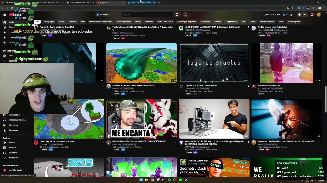Open a new browser tab

point(159,3)
